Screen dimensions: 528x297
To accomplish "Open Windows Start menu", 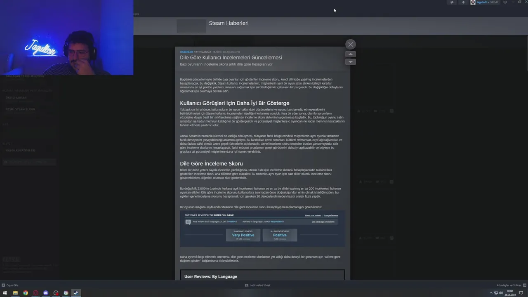I will tap(5, 293).
